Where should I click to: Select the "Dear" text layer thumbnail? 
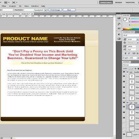[x=132, y=82]
